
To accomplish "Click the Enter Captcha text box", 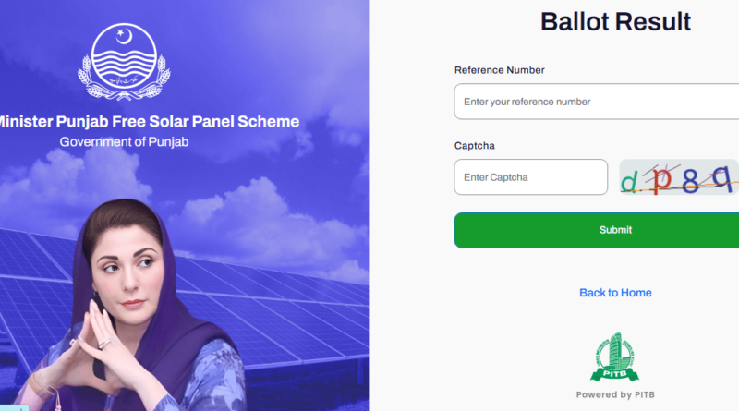I will (x=530, y=177).
